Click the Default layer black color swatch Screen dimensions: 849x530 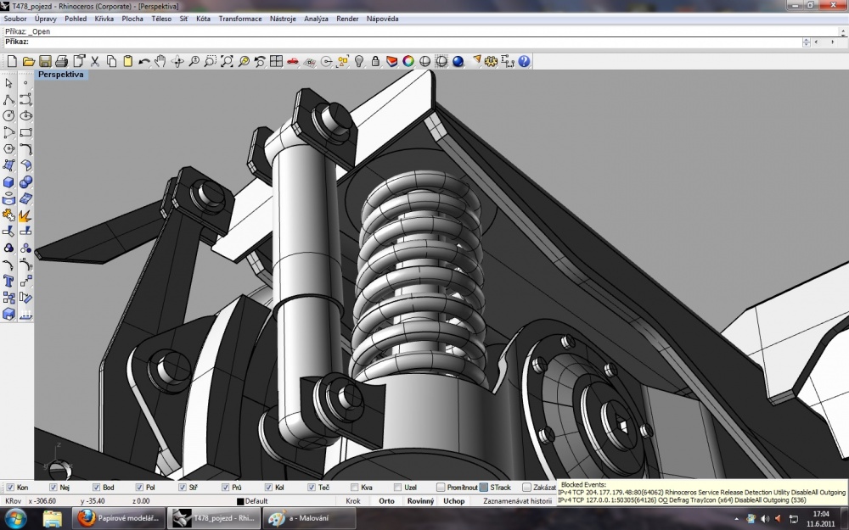click(x=240, y=501)
